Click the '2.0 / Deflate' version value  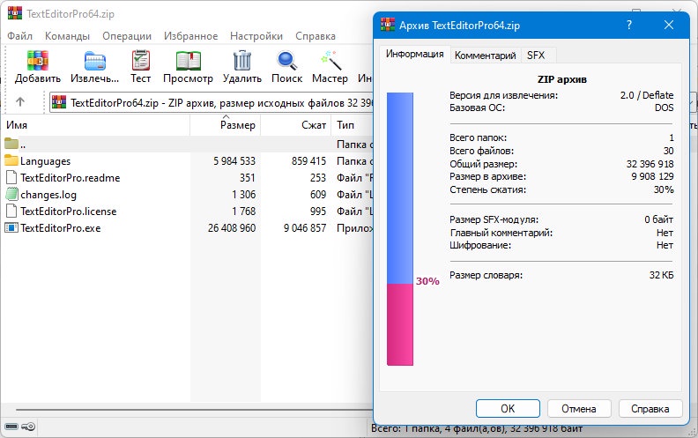647,95
